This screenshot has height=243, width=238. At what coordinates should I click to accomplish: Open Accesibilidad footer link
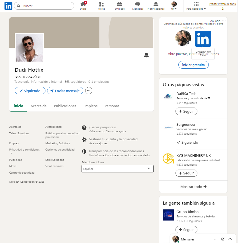coord(53,127)
